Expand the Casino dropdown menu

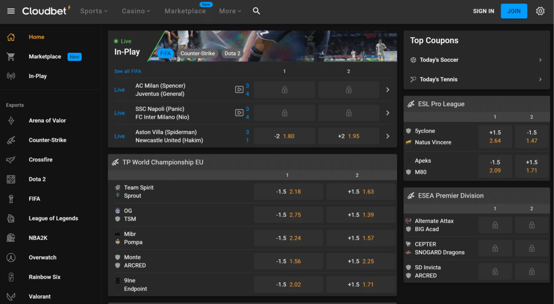pos(136,11)
